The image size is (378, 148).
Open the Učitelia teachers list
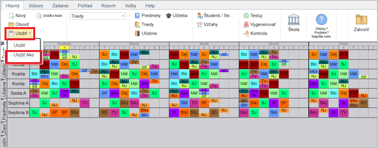coord(177,15)
